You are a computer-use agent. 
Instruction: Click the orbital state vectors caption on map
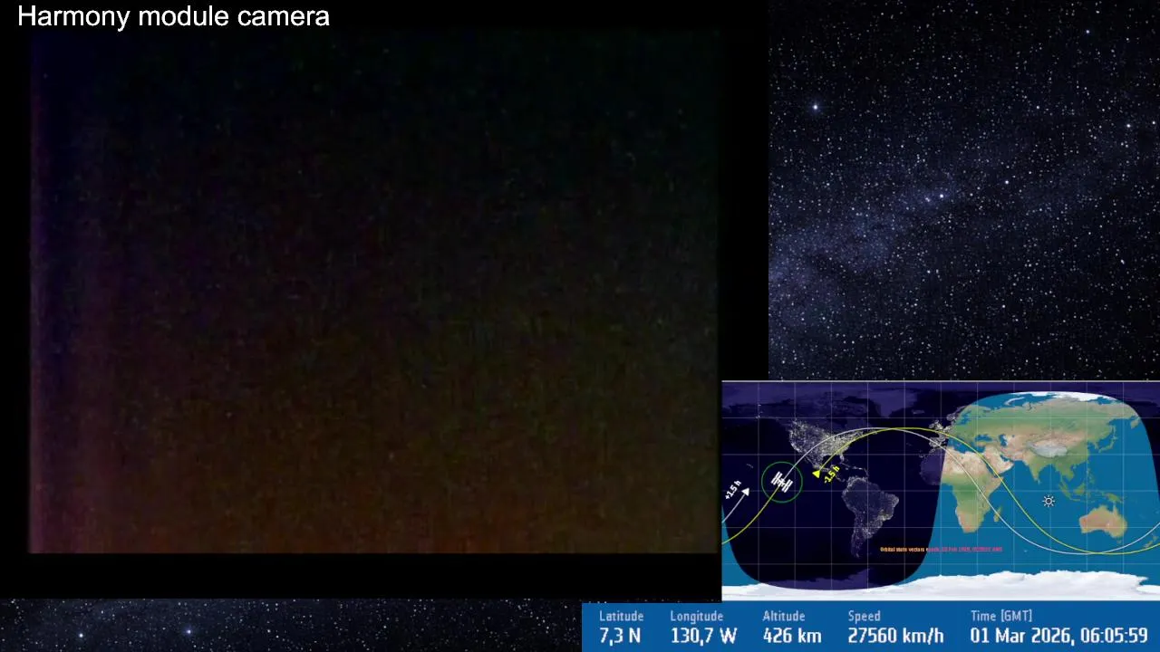(x=941, y=549)
